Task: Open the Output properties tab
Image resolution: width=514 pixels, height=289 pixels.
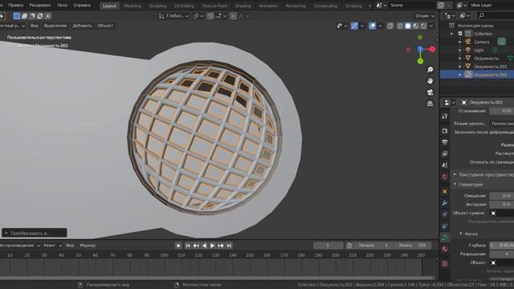Action: 445,142
